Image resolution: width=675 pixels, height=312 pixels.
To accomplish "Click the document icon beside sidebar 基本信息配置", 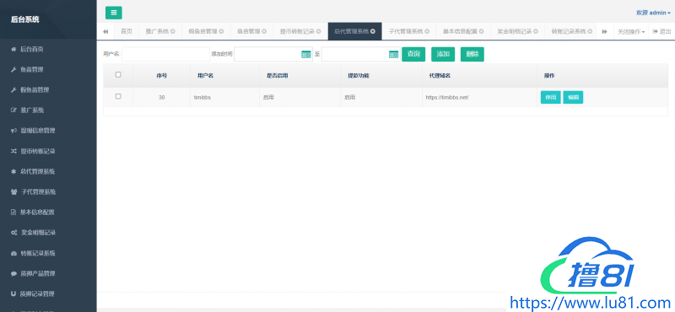I will [13, 212].
